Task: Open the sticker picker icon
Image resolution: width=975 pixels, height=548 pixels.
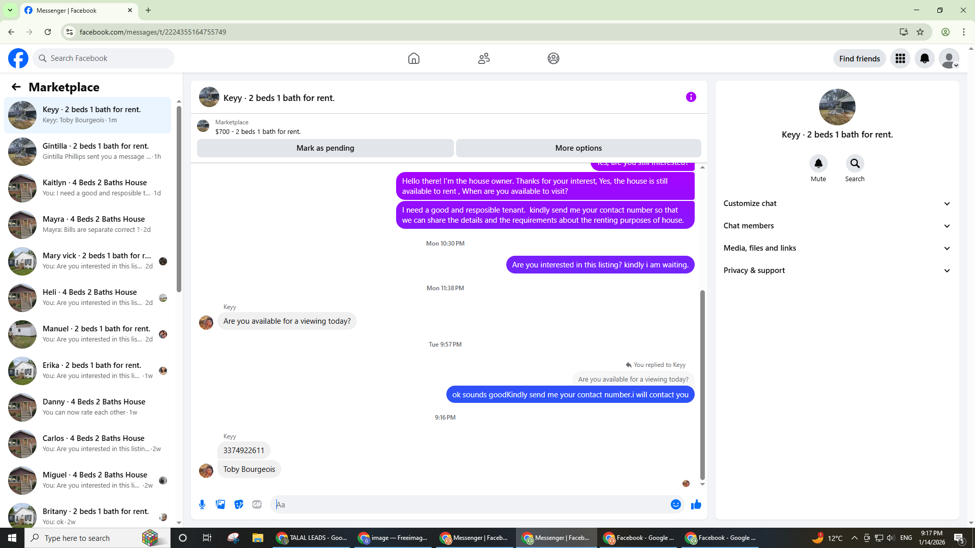Action: (x=239, y=504)
